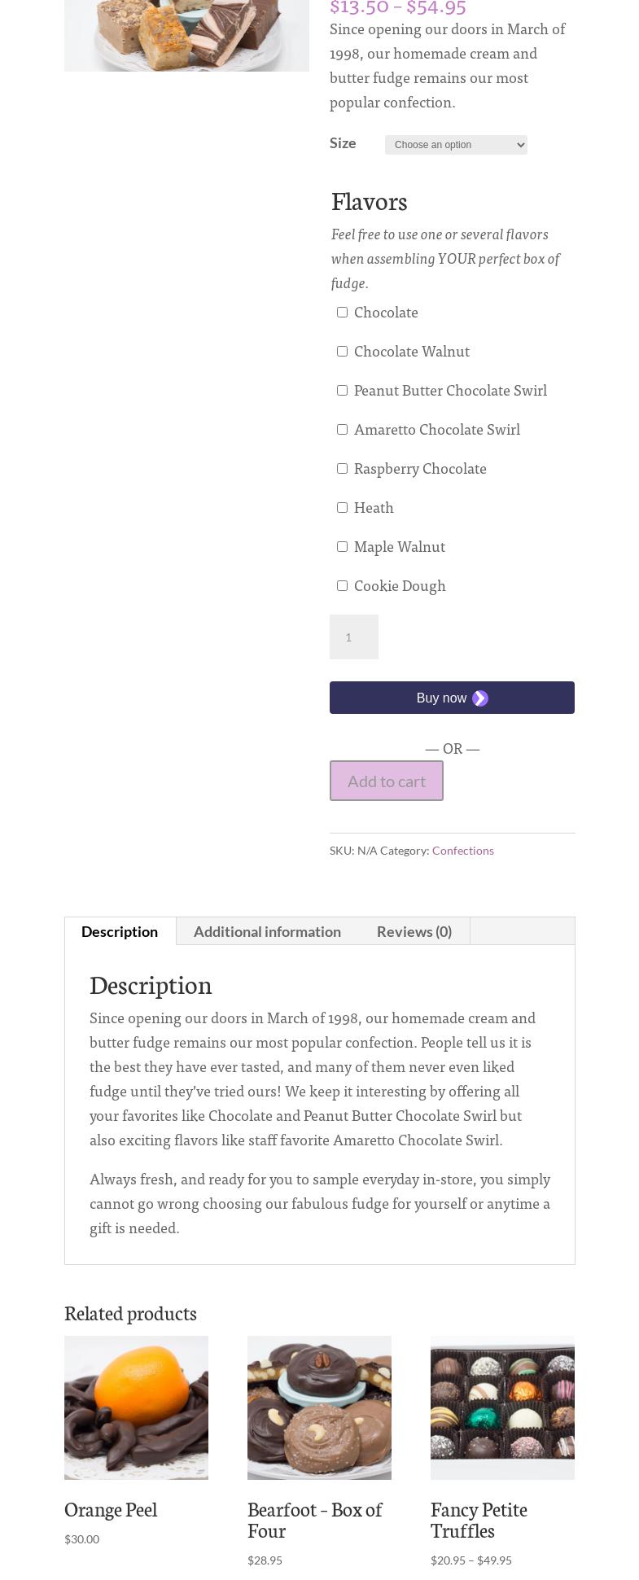Open the Reviews (0) tab
Screen dimensions: 639x1580
tap(414, 931)
